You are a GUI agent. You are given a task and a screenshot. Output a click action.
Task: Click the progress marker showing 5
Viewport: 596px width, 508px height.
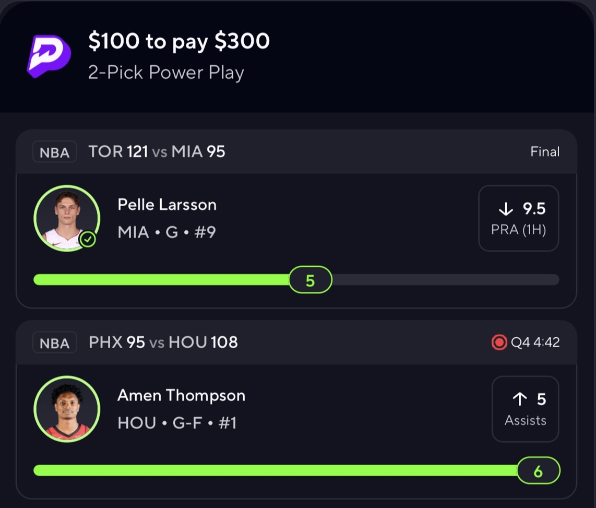310,280
